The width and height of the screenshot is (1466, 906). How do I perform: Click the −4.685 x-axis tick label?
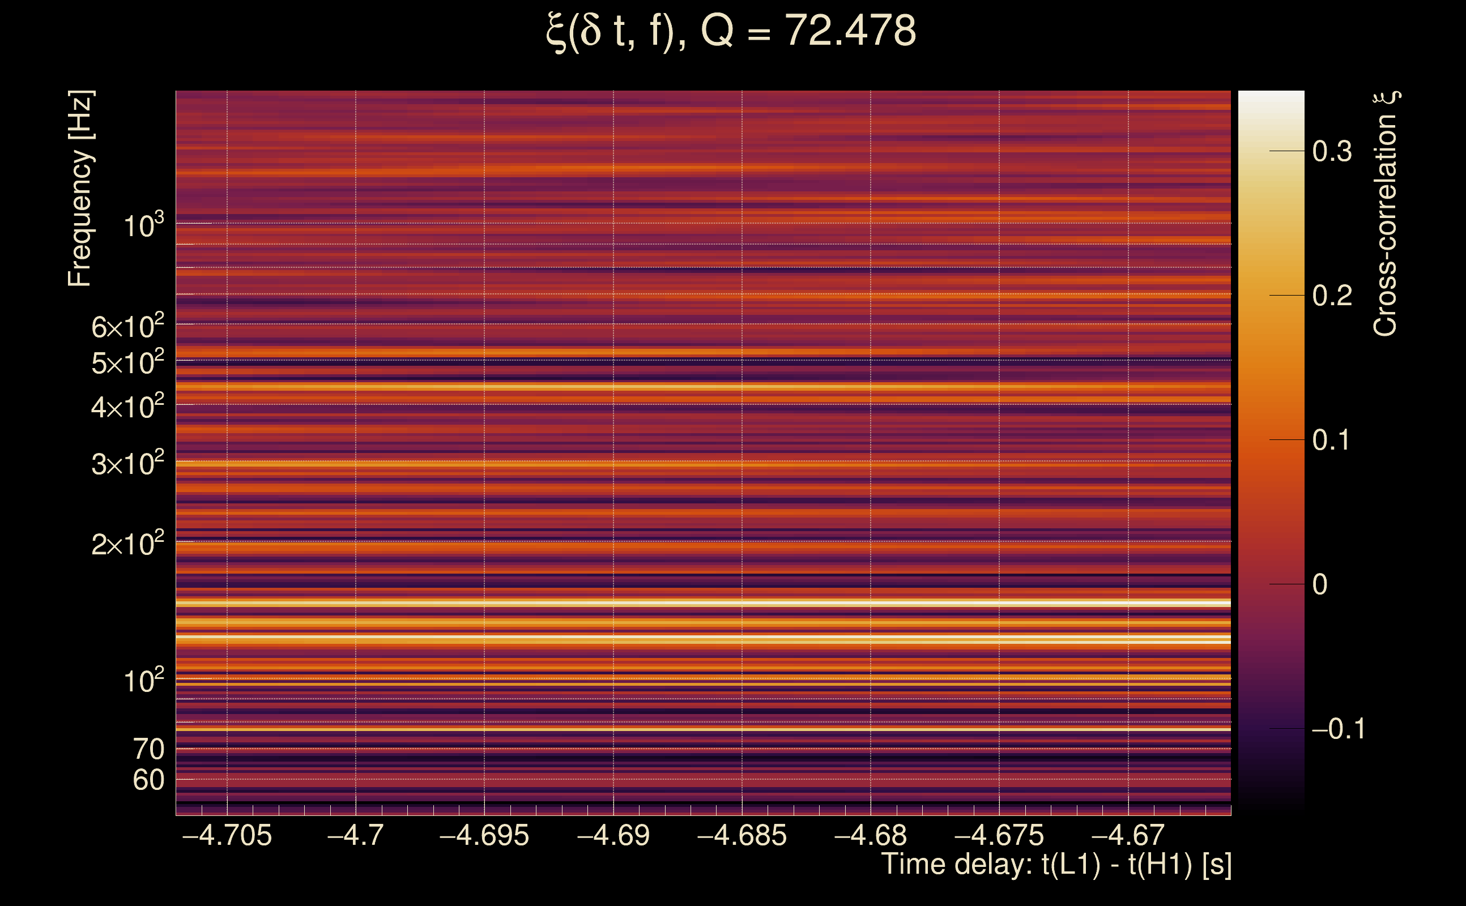pos(742,835)
